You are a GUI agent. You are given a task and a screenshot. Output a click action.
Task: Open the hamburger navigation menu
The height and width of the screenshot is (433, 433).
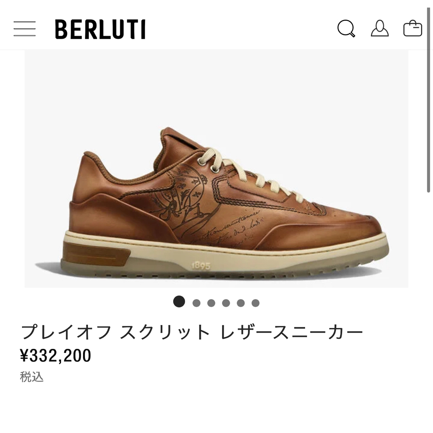(24, 29)
